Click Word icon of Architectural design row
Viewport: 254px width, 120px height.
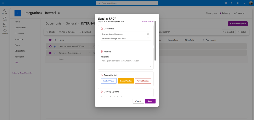click(55, 46)
